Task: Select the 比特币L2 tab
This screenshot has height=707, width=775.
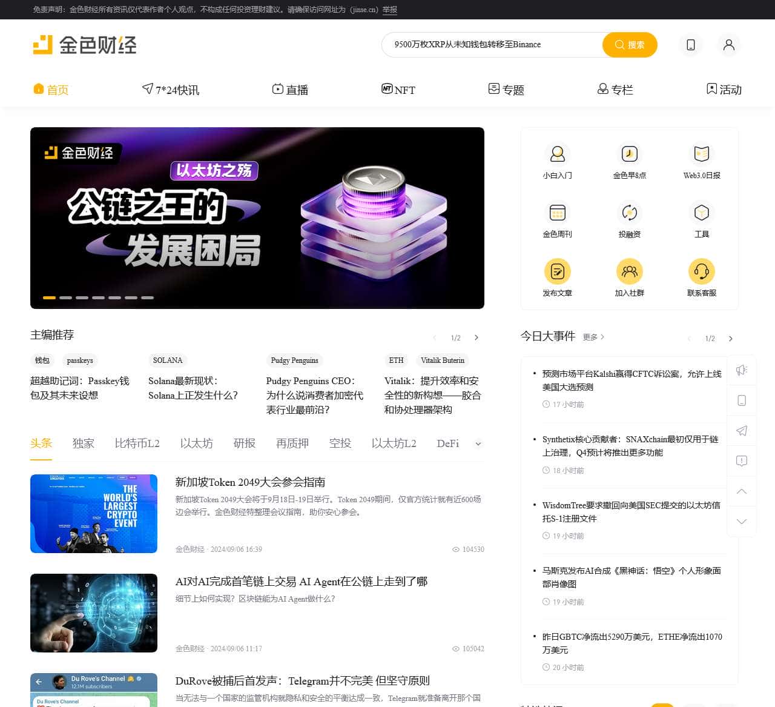Action: click(137, 443)
